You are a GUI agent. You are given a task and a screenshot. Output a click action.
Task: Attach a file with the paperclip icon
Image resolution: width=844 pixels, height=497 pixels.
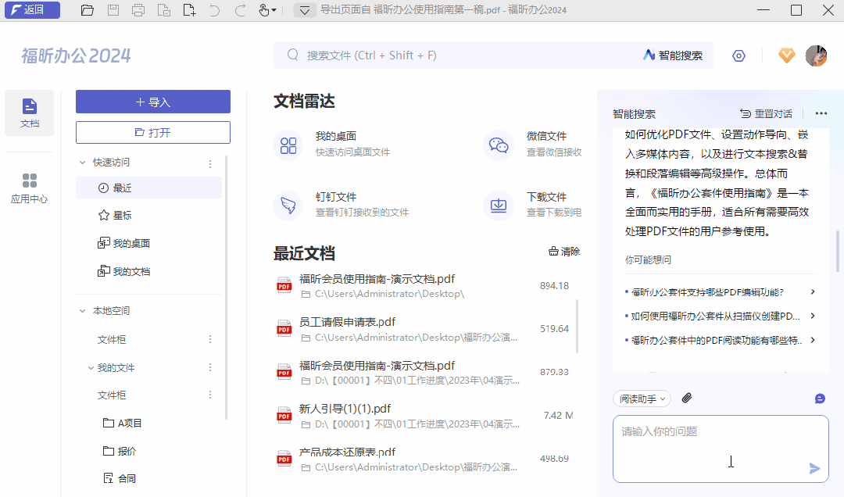tap(686, 398)
